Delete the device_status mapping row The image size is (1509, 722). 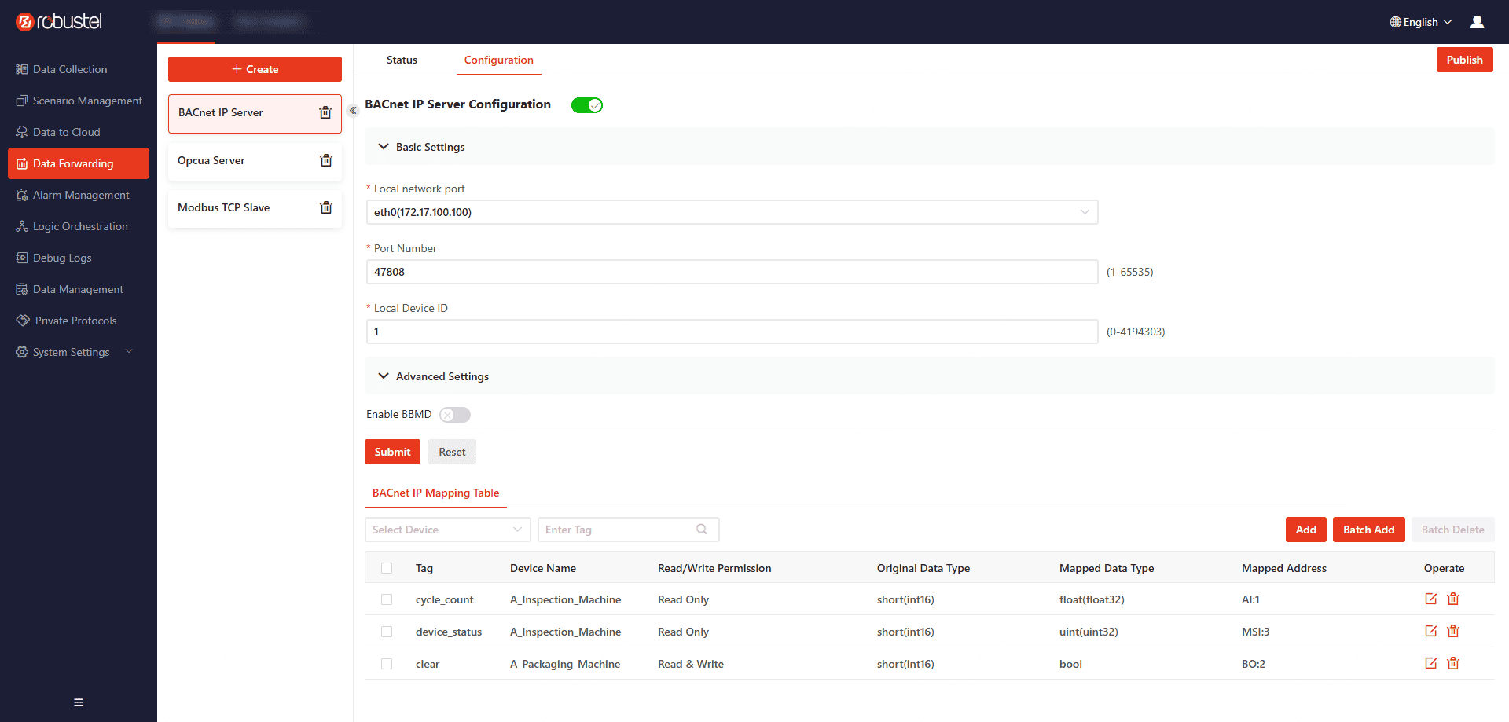[x=1453, y=631]
